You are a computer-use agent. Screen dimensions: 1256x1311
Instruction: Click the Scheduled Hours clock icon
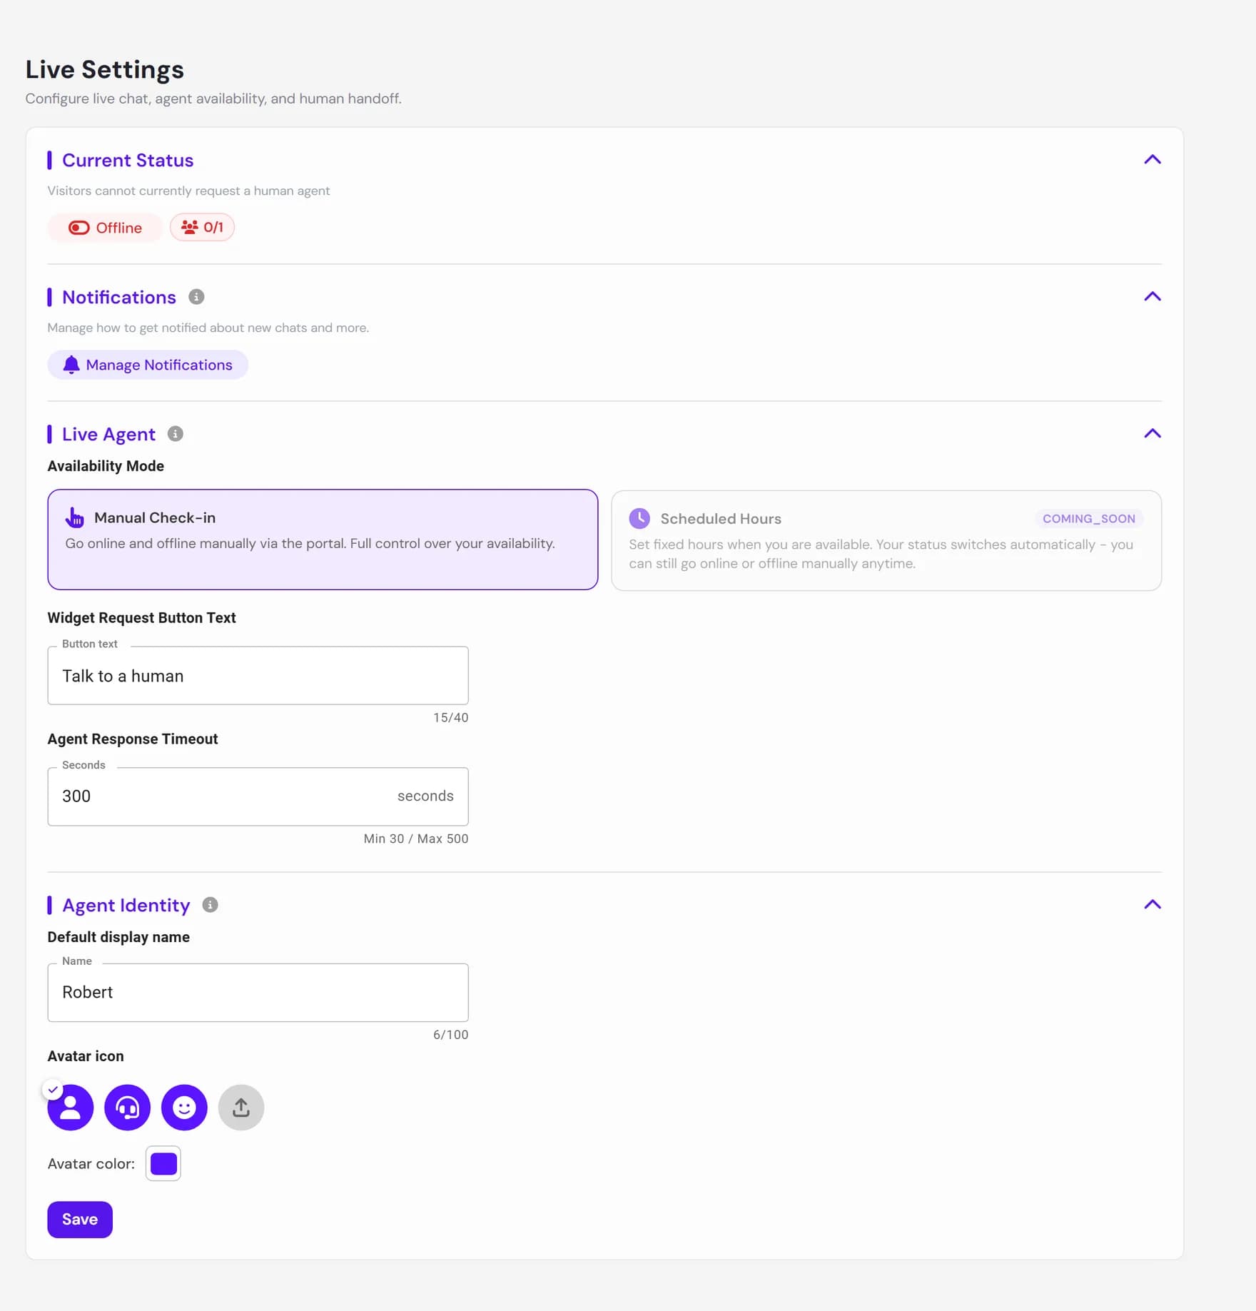point(639,519)
